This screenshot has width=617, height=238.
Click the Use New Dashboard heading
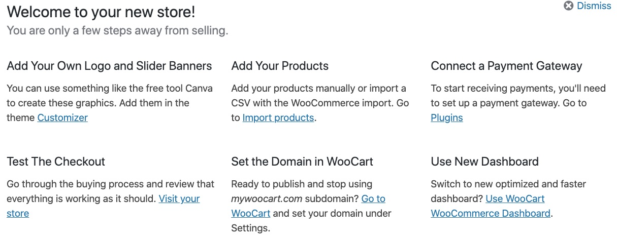[484, 162]
